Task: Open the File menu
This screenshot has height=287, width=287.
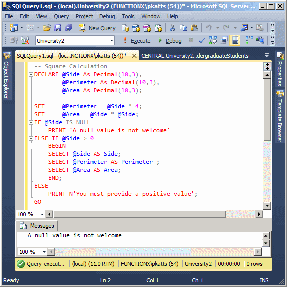Action: click(x=9, y=16)
